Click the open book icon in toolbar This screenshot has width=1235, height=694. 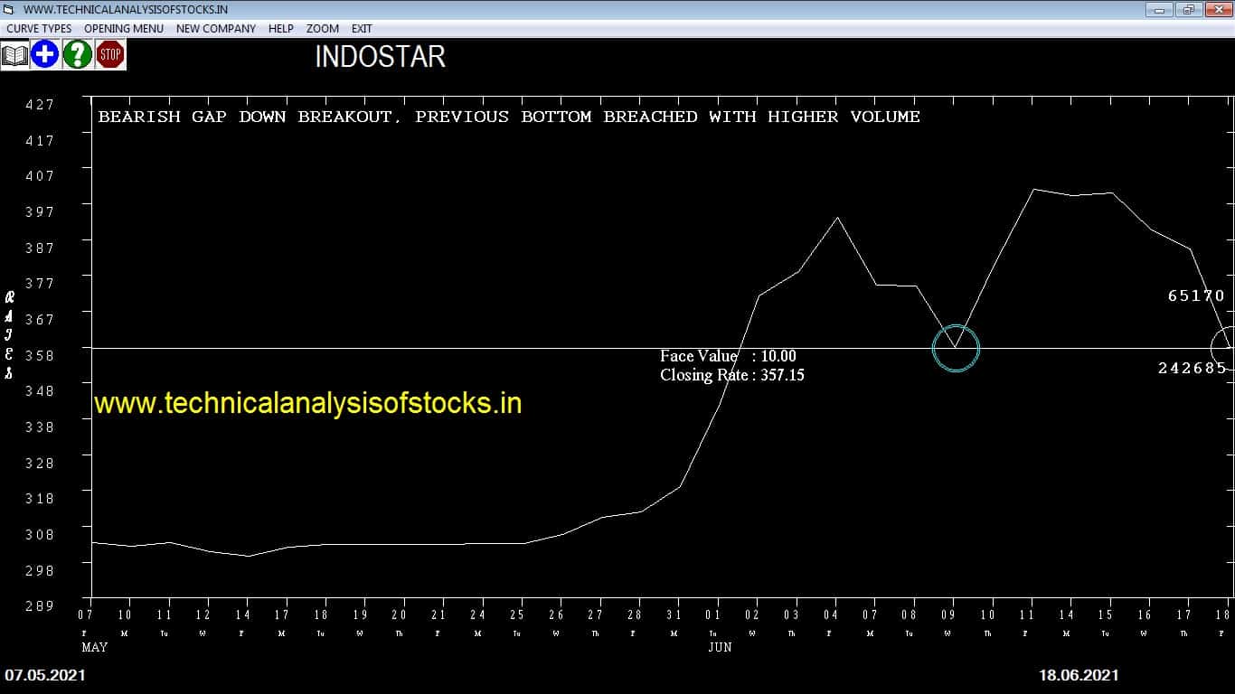(x=14, y=55)
